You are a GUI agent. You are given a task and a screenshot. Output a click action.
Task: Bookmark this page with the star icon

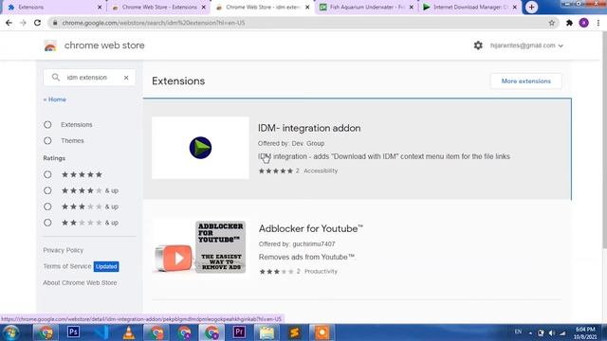552,23
